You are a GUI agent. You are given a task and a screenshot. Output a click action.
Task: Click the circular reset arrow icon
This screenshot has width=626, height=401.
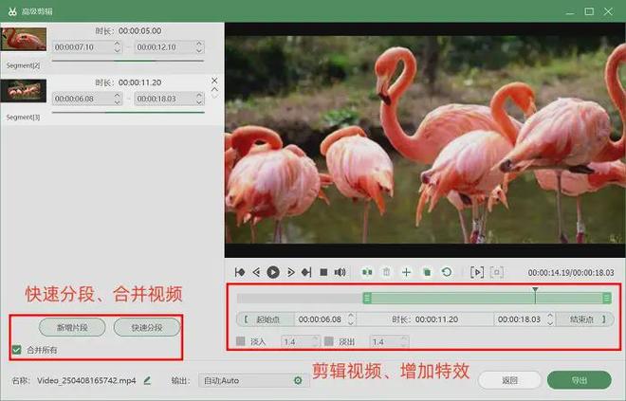pos(447,272)
